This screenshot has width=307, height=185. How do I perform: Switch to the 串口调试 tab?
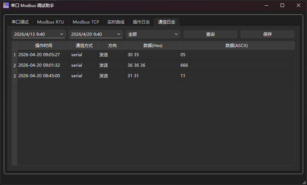coord(20,22)
